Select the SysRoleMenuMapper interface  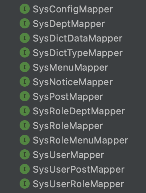point(80,141)
